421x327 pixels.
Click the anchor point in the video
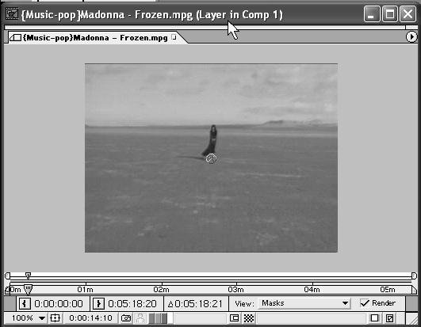pyautogui.click(x=211, y=158)
